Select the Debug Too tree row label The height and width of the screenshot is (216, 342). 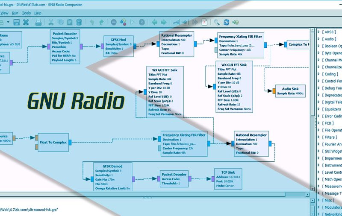click(332, 88)
